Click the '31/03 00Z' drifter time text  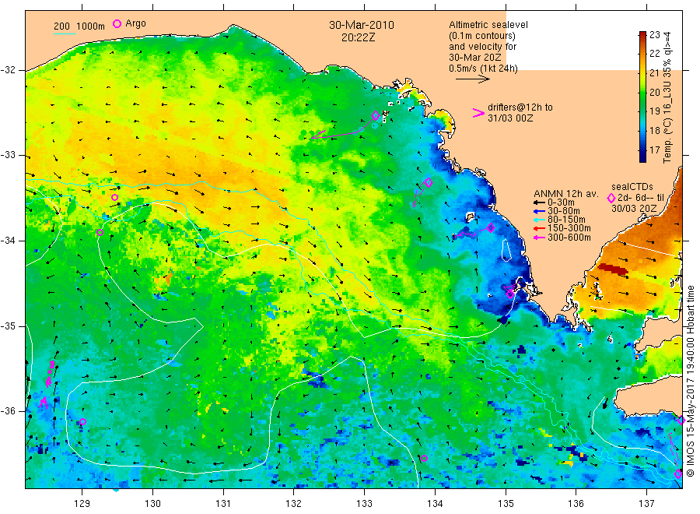tap(509, 118)
